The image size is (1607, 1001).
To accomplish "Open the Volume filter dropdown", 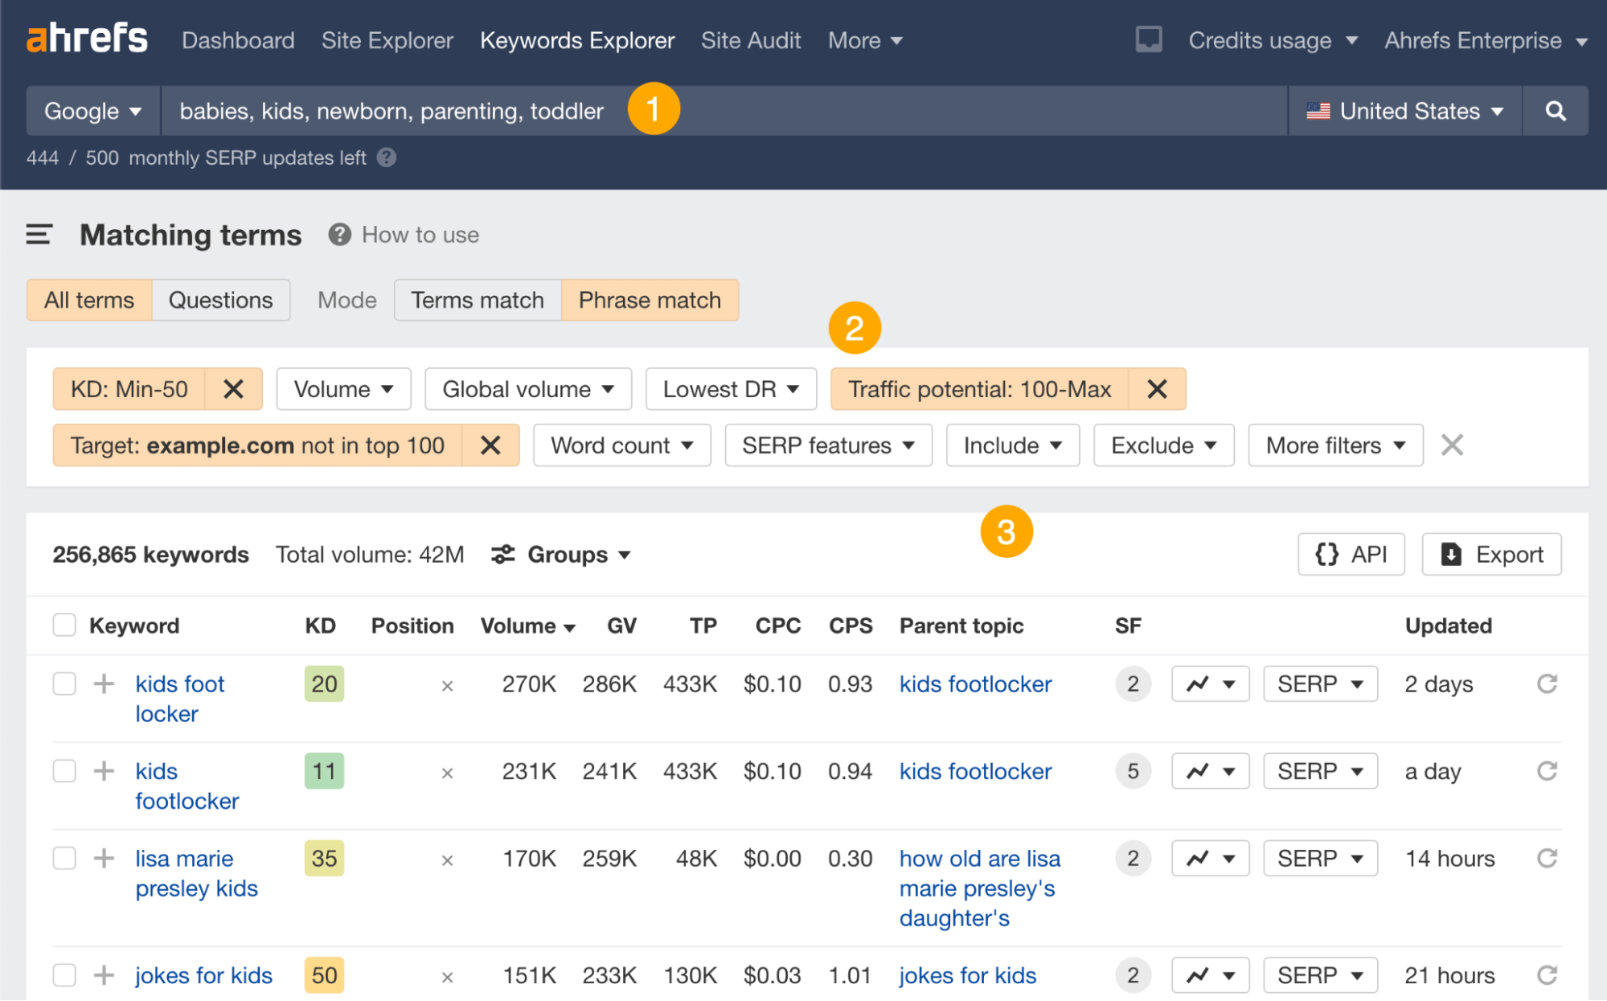I will (x=343, y=388).
